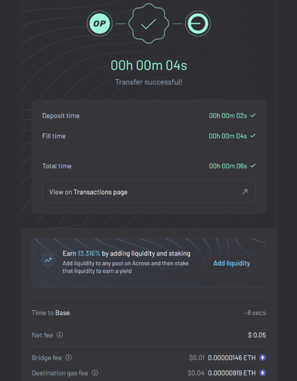
Task: Click the Destination gas fee info icon
Action: point(95,373)
